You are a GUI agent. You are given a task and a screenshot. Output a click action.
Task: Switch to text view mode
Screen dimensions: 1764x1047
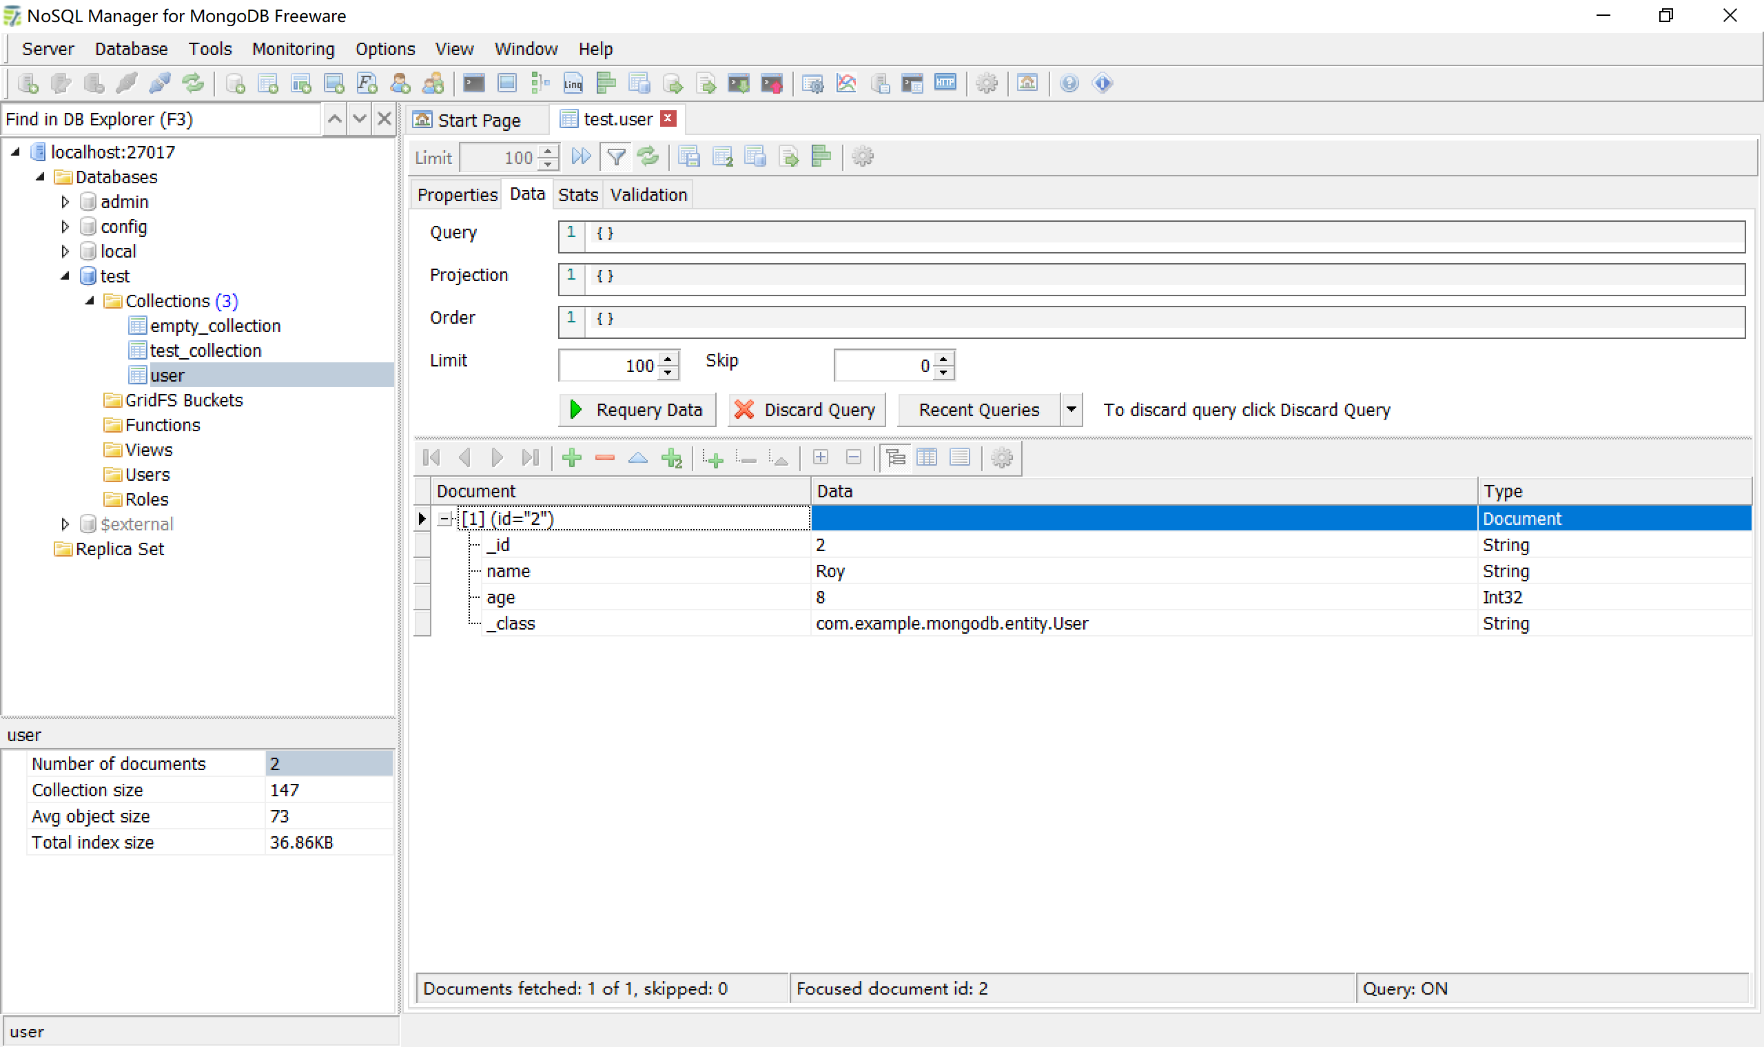[960, 458]
